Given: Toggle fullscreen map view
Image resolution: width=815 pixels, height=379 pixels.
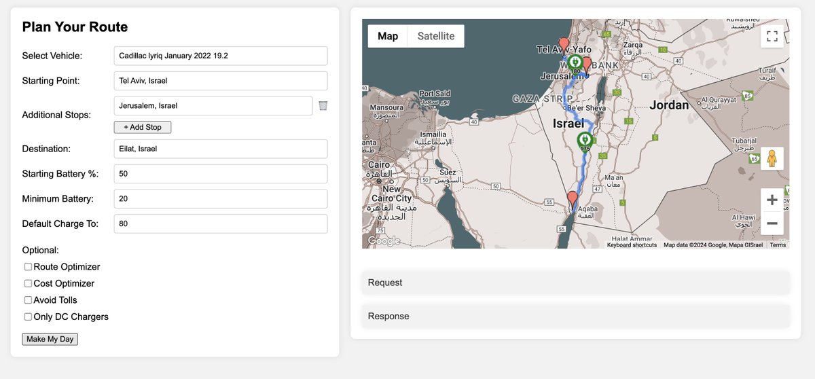Looking at the screenshot, I should pyautogui.click(x=772, y=36).
